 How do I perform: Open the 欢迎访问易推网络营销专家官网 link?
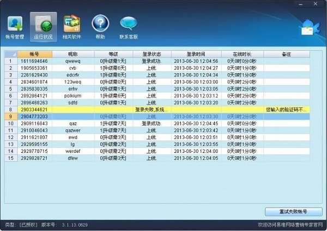(290, 225)
